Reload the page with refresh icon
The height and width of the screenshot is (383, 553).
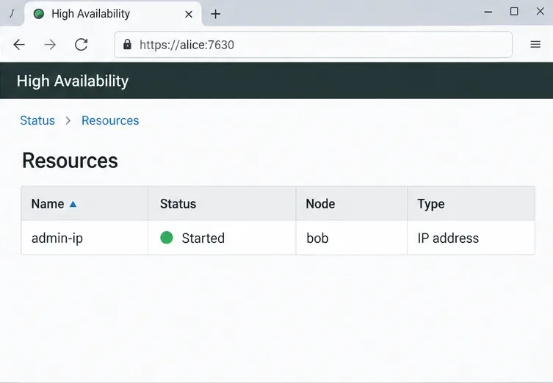81,45
